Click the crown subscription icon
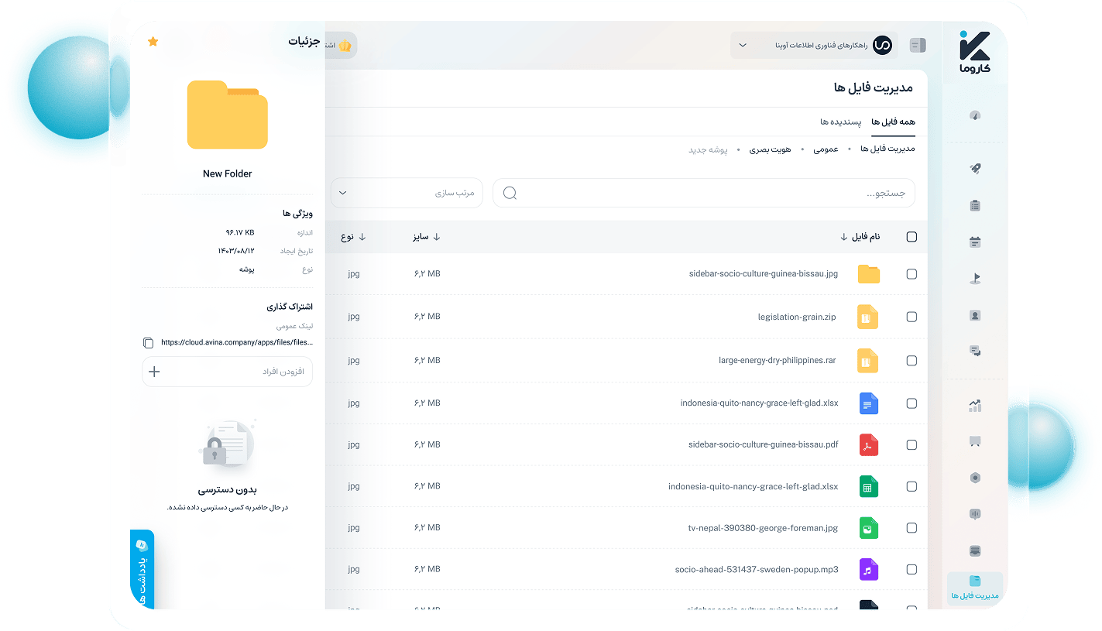Screen dimensions: 1102x631 345,46
